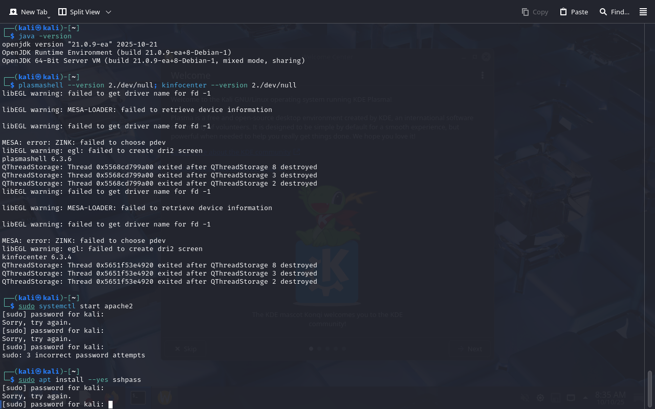Click the OpenJDK Runtime Environment line
655x409 pixels.
117,53
